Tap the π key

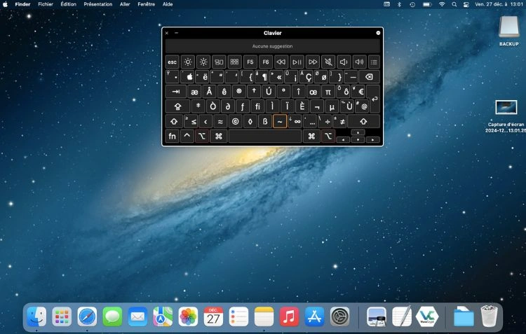[x=328, y=92]
